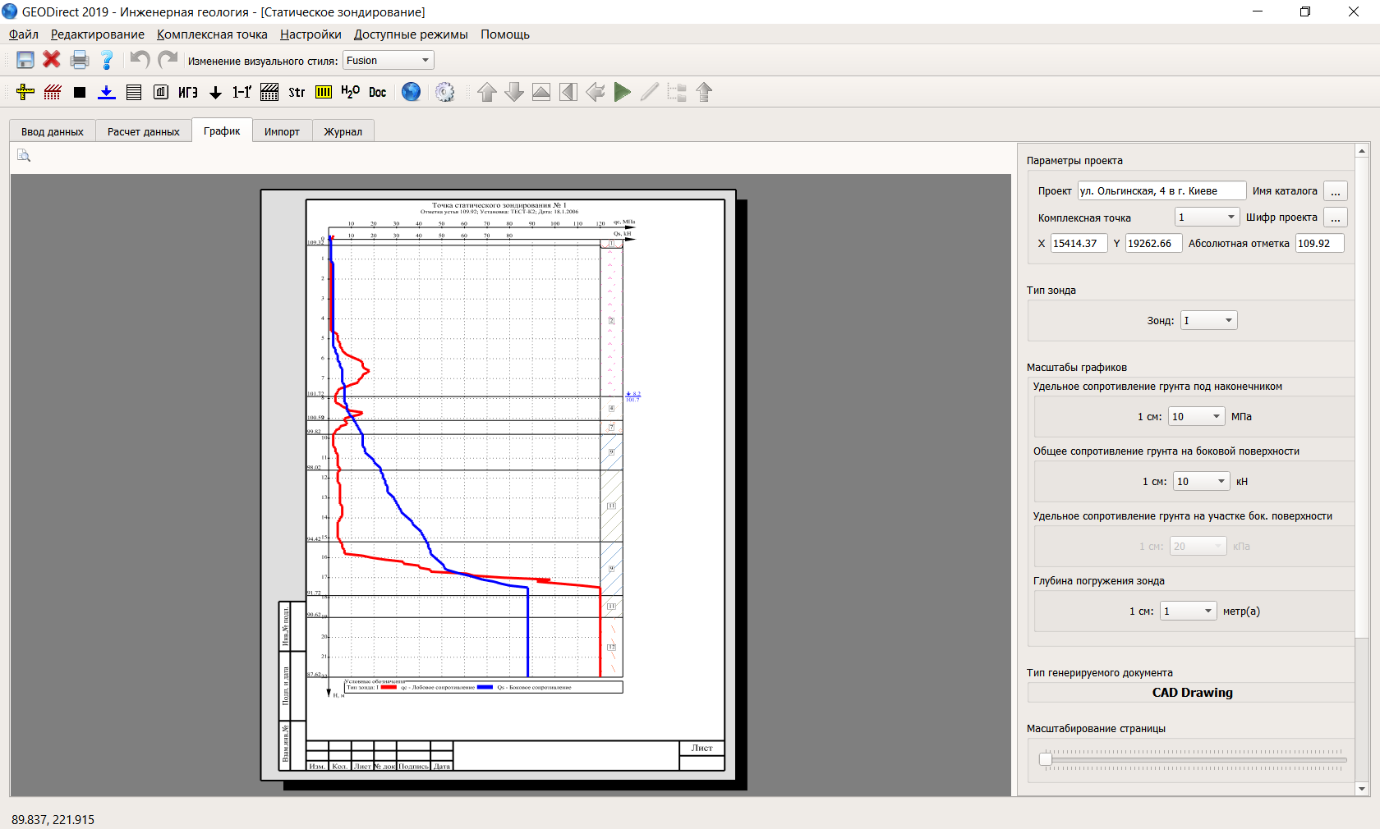
Task: Click the Шифр проекта browse button
Action: 1336,218
